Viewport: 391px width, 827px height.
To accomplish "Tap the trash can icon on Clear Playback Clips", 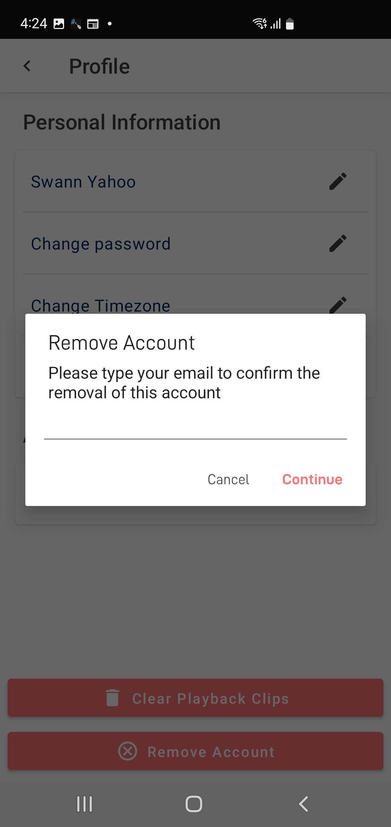I will click(x=112, y=698).
